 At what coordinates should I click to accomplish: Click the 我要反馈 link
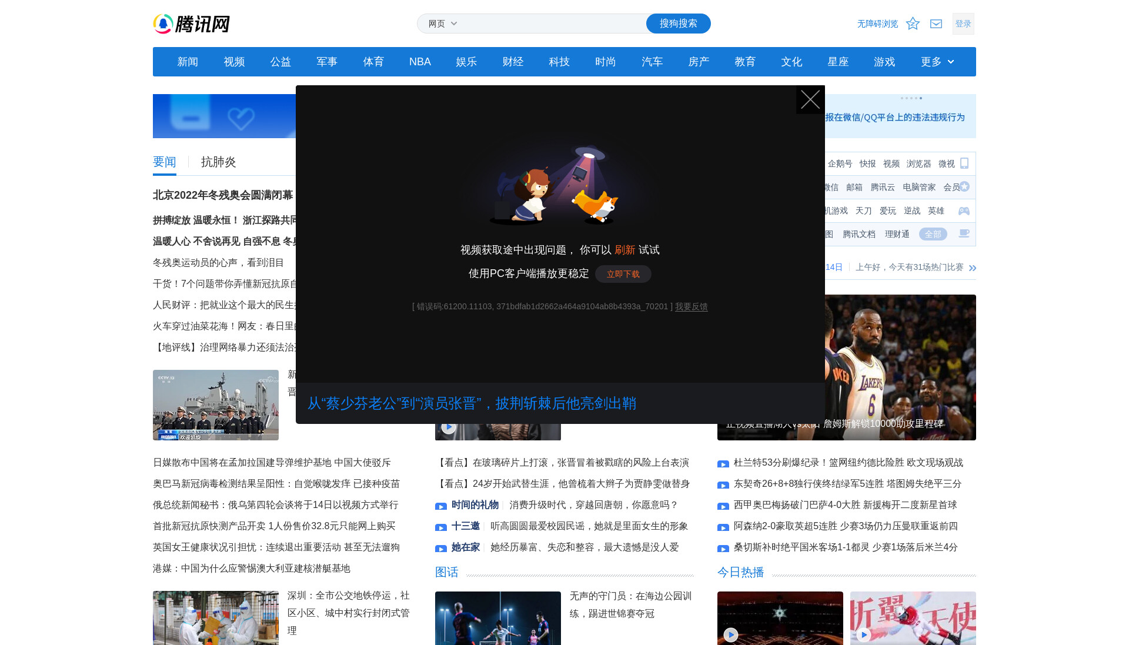pyautogui.click(x=691, y=306)
